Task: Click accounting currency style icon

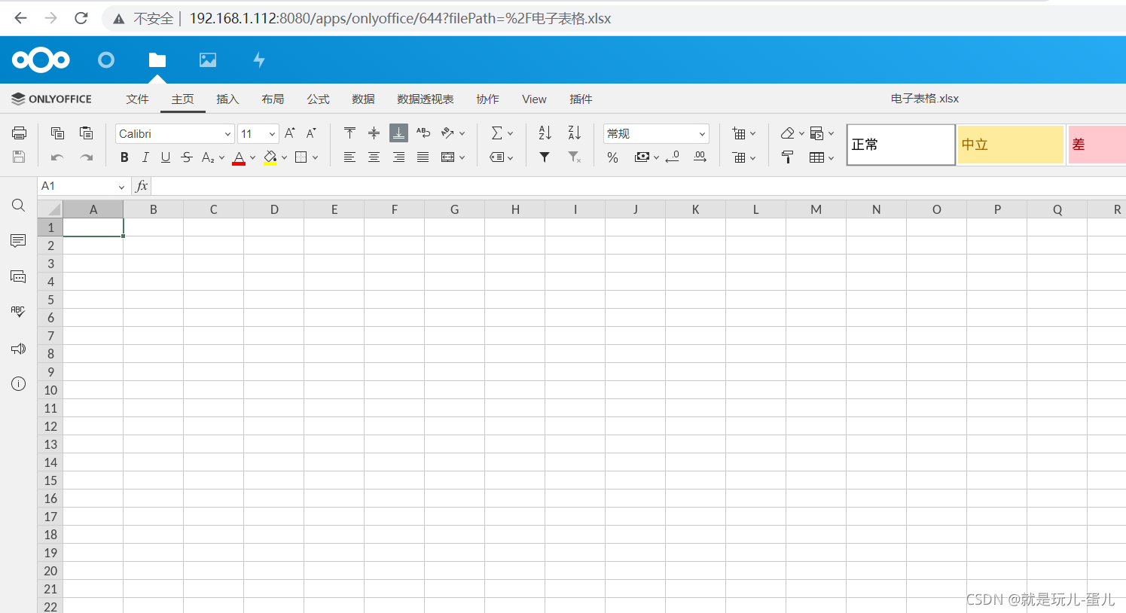Action: click(642, 157)
